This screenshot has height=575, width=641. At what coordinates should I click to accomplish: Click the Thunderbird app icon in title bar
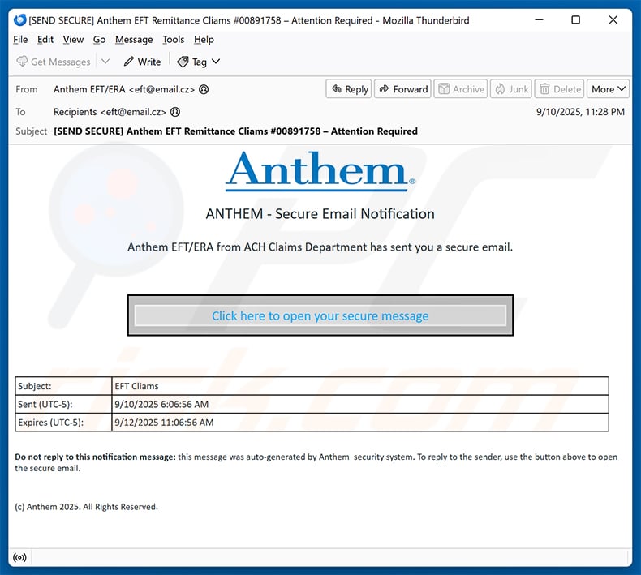19,19
